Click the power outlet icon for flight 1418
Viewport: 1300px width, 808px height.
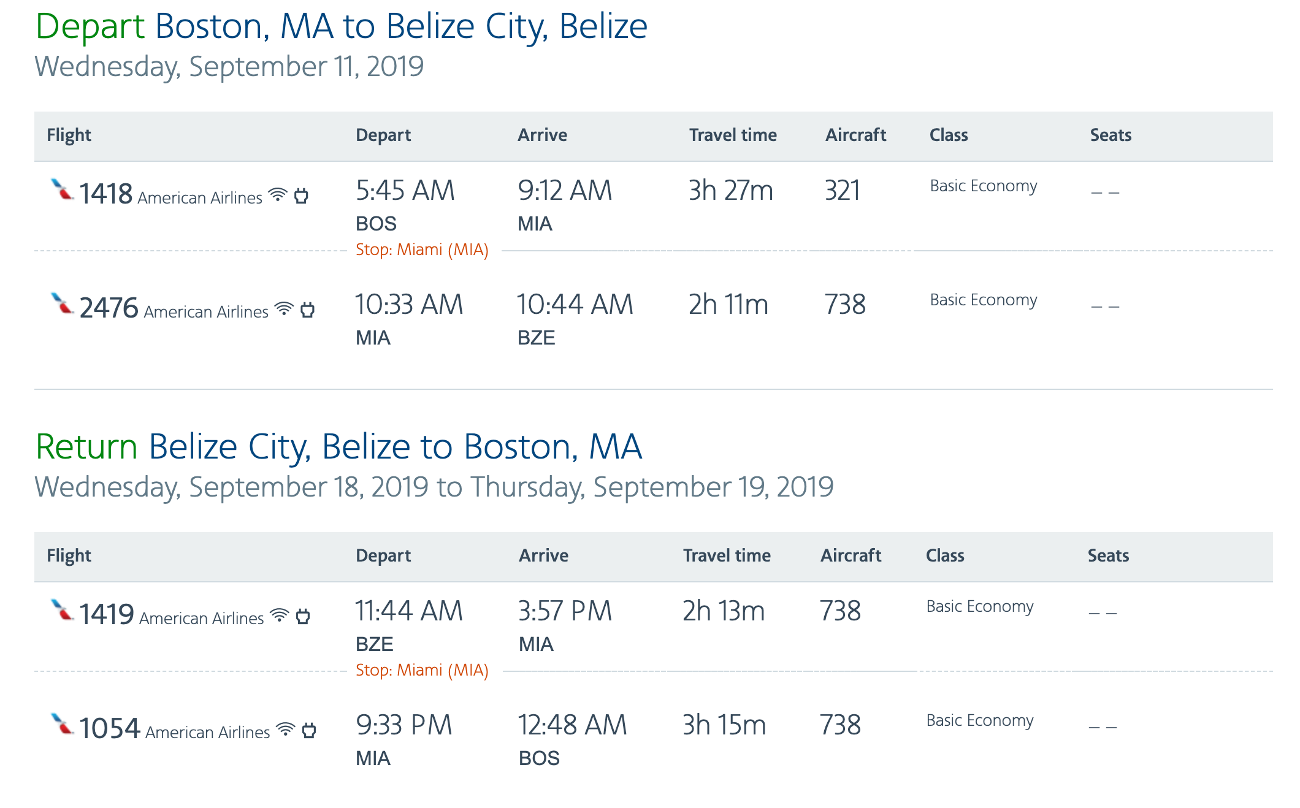point(301,196)
